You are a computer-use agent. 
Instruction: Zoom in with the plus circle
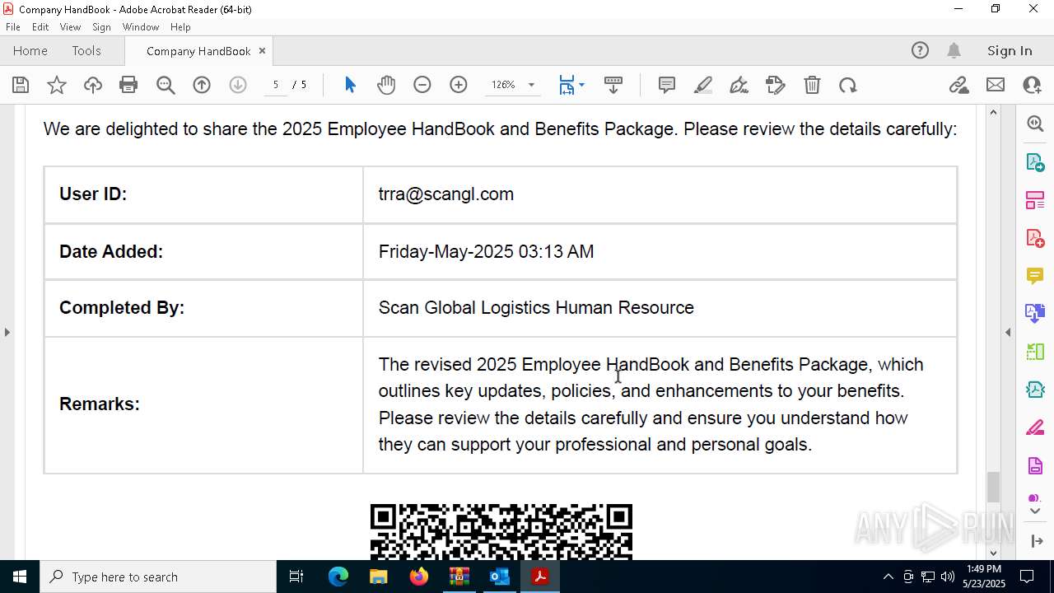[x=459, y=85]
